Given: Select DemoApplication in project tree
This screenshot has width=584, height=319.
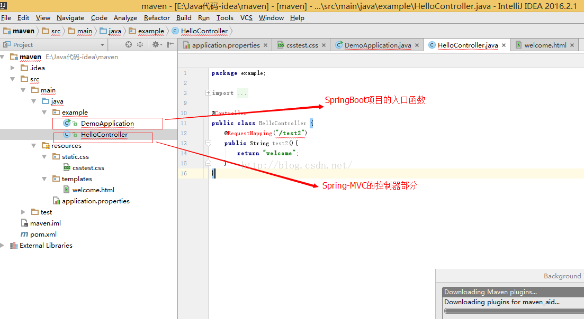Looking at the screenshot, I should [x=107, y=123].
